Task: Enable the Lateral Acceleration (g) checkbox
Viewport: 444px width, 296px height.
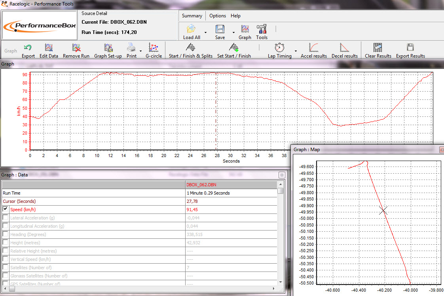Action: pos(5,217)
